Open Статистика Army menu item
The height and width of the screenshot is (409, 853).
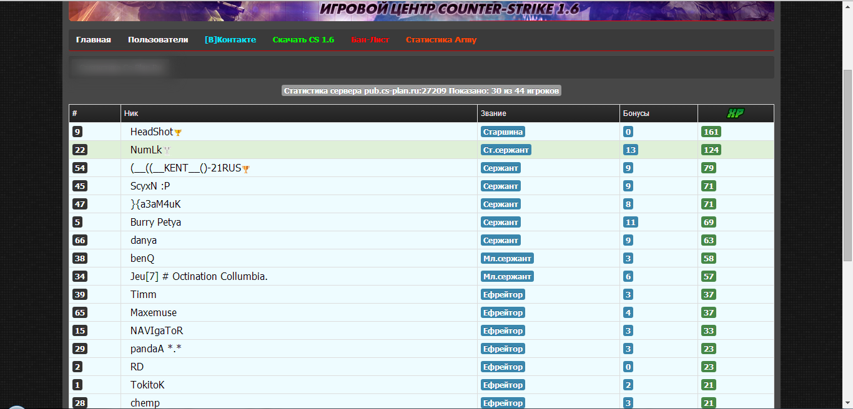(x=441, y=40)
